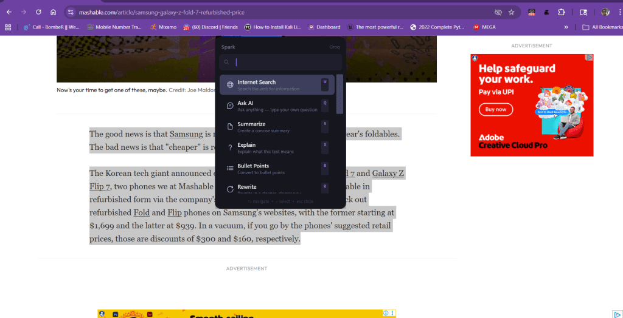Image resolution: width=623 pixels, height=318 pixels.
Task: Follow the Flip link in the article
Action: [175, 213]
